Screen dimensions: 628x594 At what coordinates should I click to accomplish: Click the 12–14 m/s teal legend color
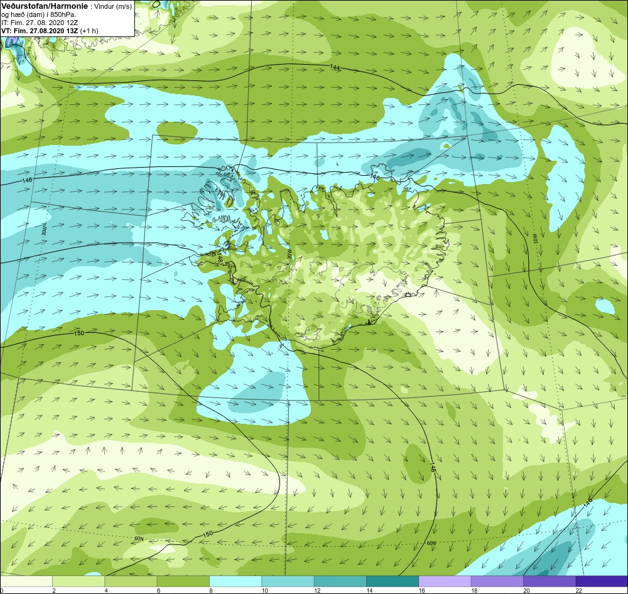click(340, 581)
